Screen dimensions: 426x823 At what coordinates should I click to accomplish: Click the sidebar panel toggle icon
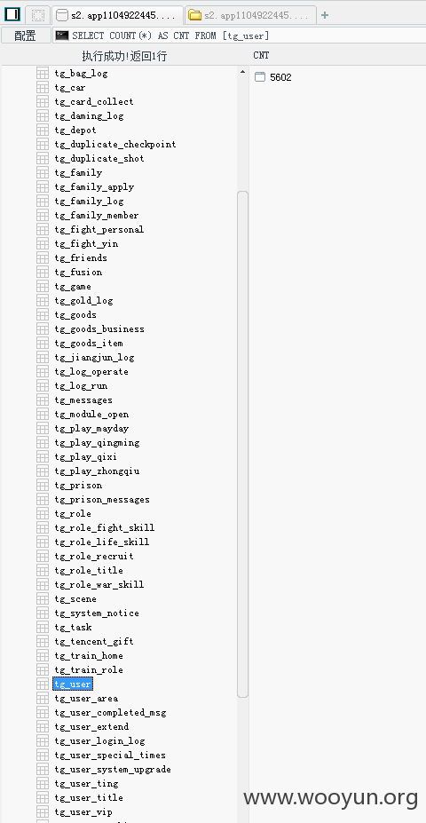coord(12,15)
